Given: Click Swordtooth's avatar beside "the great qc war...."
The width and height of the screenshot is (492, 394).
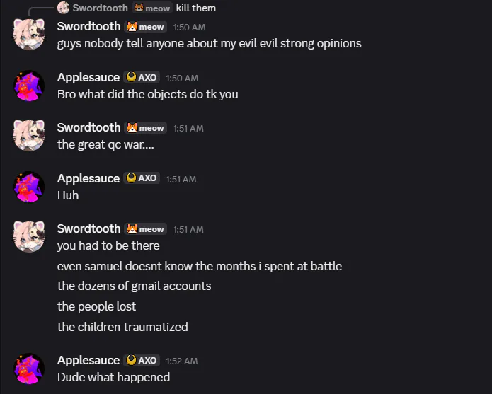Looking at the screenshot, I should point(30,134).
